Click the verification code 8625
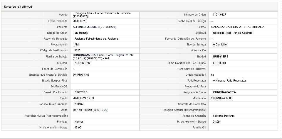Screen dimensions: 282x139 pyautogui.click(x=77, y=50)
